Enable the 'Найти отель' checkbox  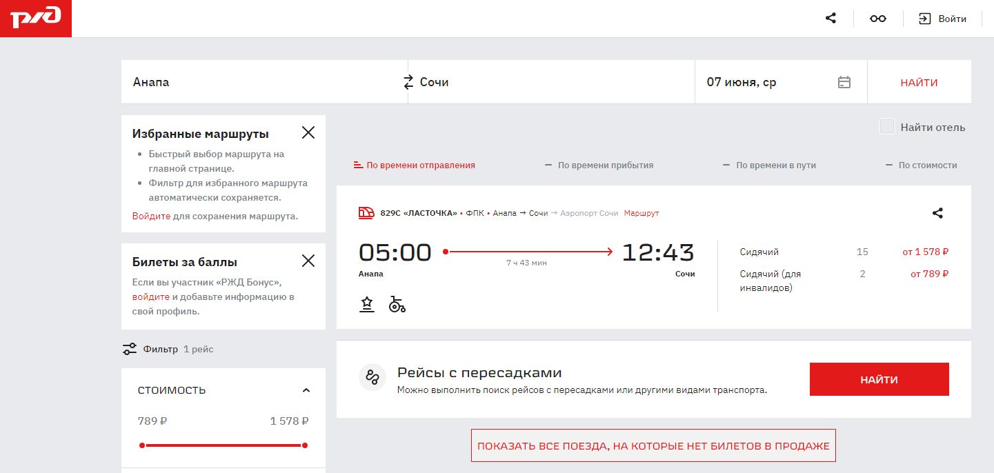pos(887,127)
